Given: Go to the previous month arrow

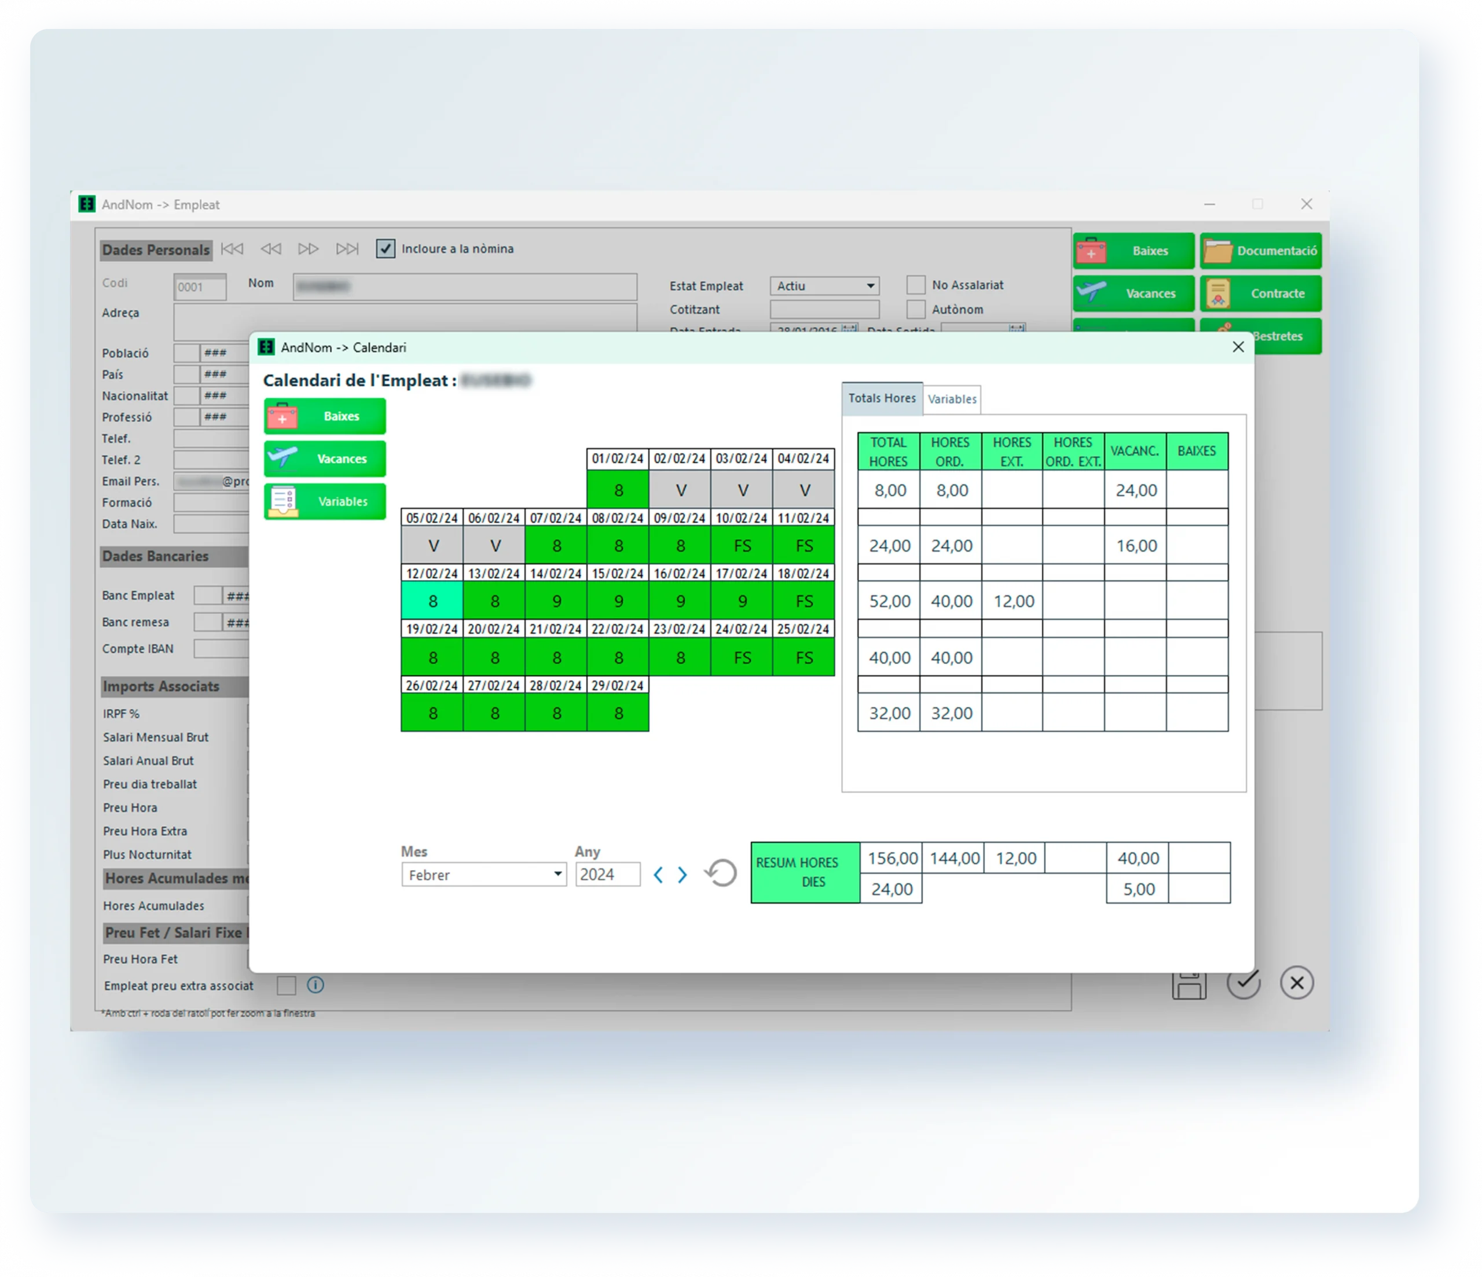Looking at the screenshot, I should 658,874.
